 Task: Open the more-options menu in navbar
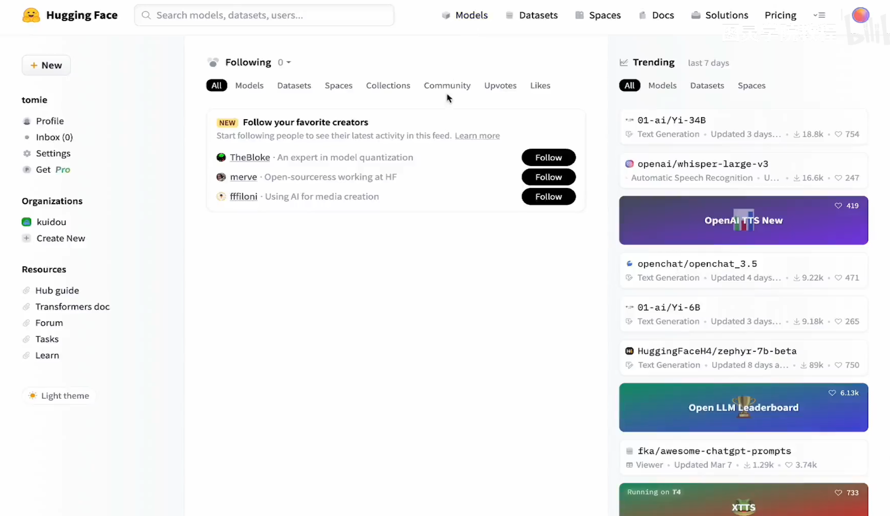819,15
